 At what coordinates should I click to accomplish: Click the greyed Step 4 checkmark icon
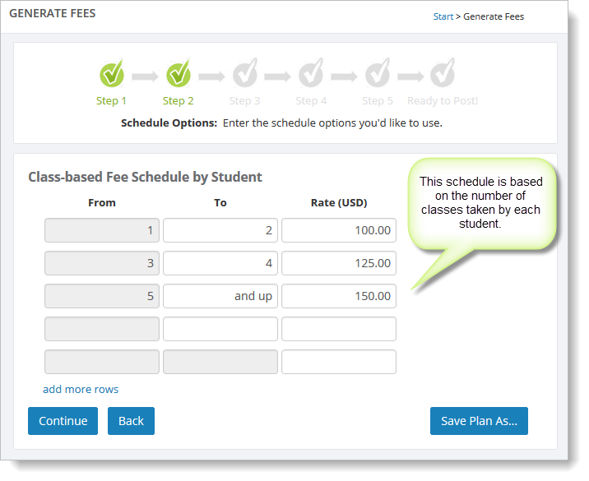(311, 73)
